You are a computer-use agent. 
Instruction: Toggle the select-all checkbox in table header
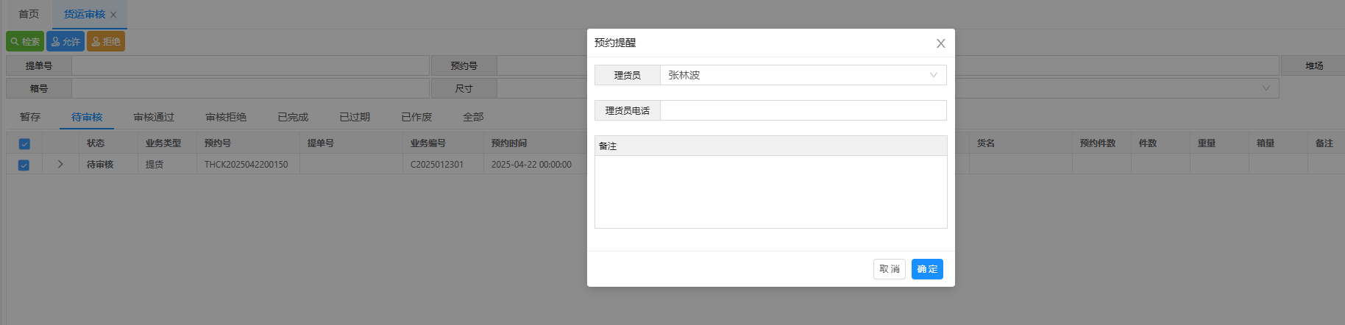pos(24,144)
